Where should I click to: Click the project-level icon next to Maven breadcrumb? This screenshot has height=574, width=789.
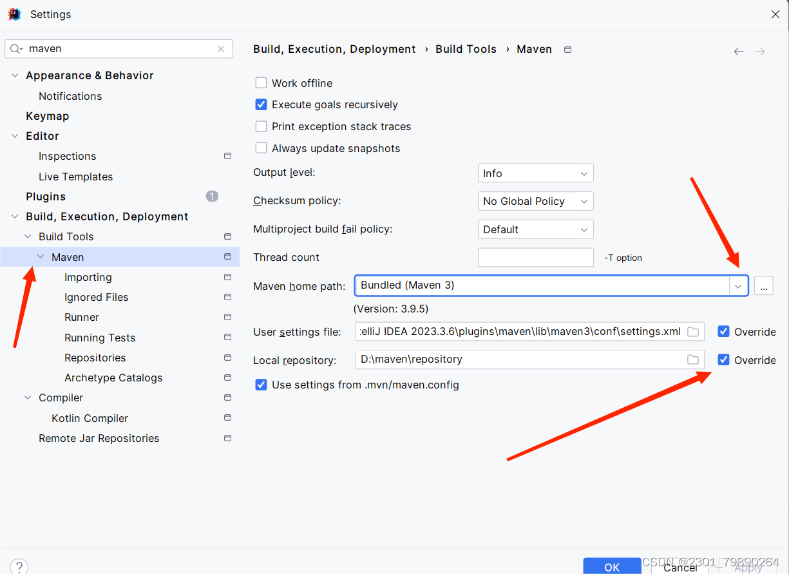tap(567, 50)
